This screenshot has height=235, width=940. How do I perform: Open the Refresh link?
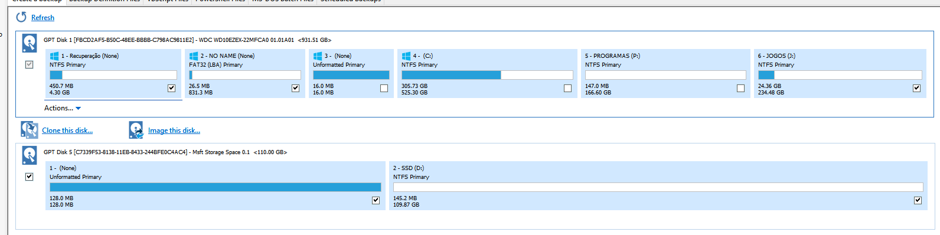pos(43,18)
